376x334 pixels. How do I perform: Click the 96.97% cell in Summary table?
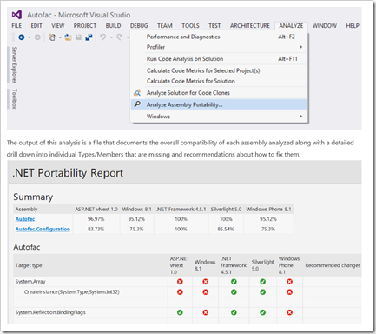[96, 219]
